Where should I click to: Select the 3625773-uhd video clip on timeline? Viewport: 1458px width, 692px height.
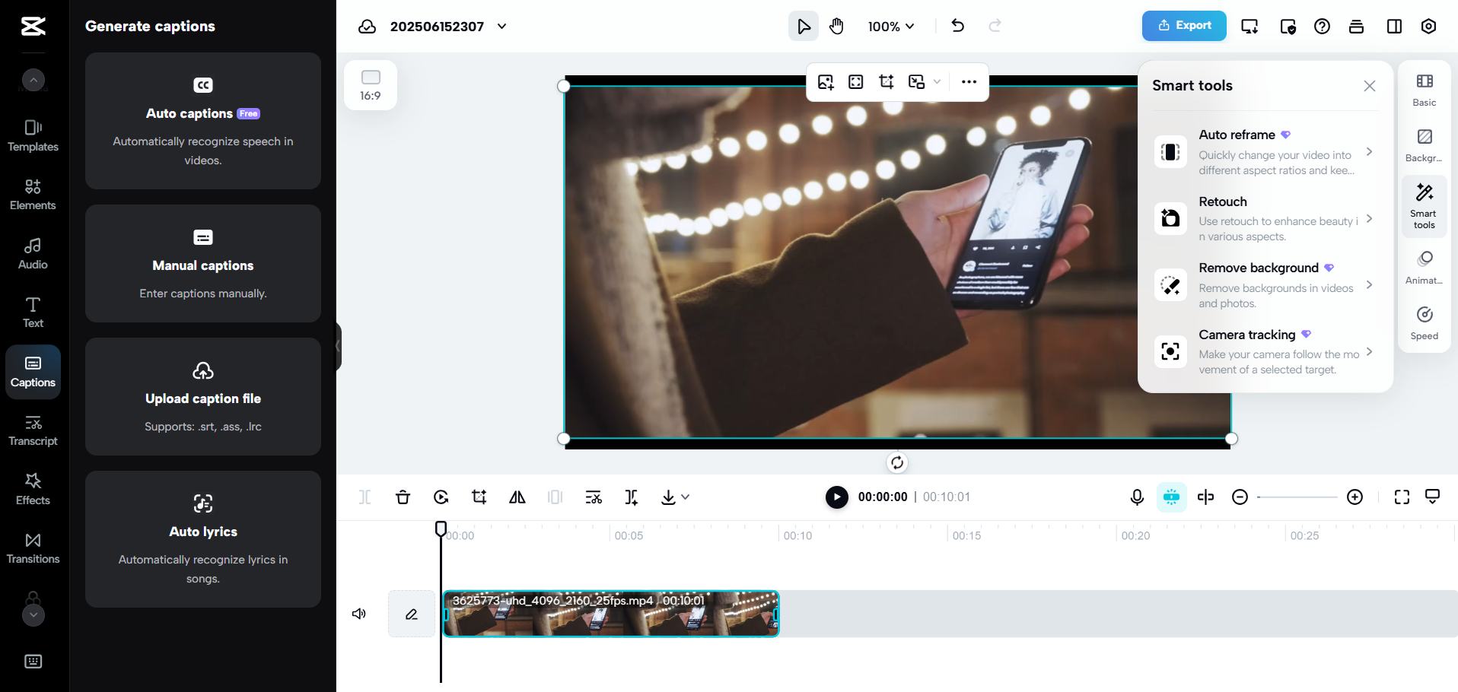[x=611, y=614]
